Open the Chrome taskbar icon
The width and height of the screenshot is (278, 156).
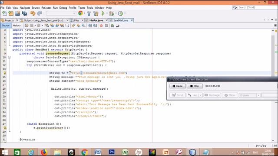pos(85,152)
